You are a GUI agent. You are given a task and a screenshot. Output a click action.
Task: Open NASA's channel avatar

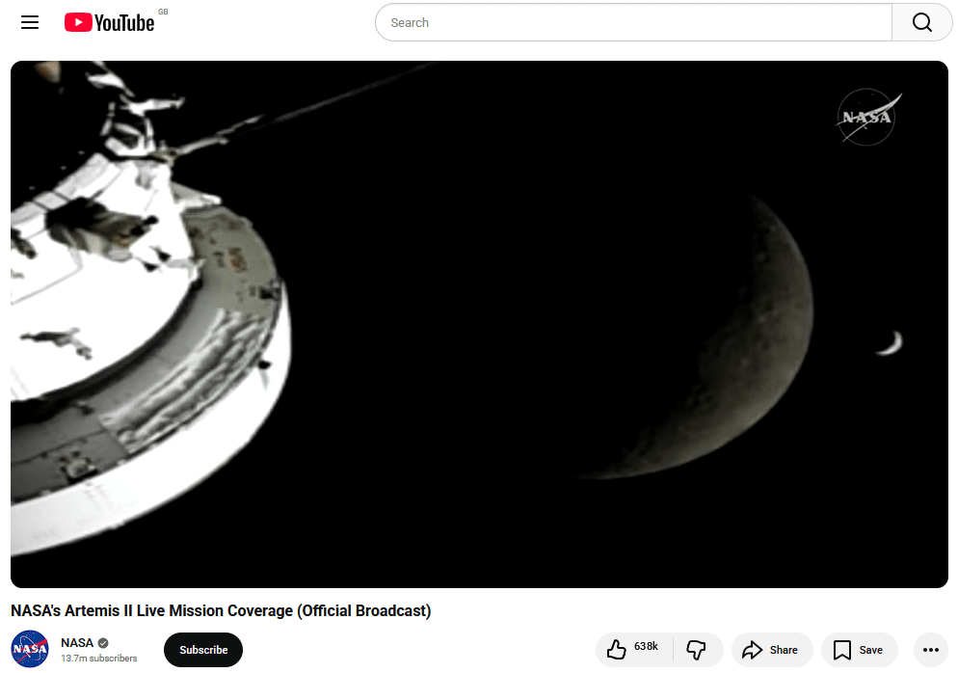tap(30, 649)
